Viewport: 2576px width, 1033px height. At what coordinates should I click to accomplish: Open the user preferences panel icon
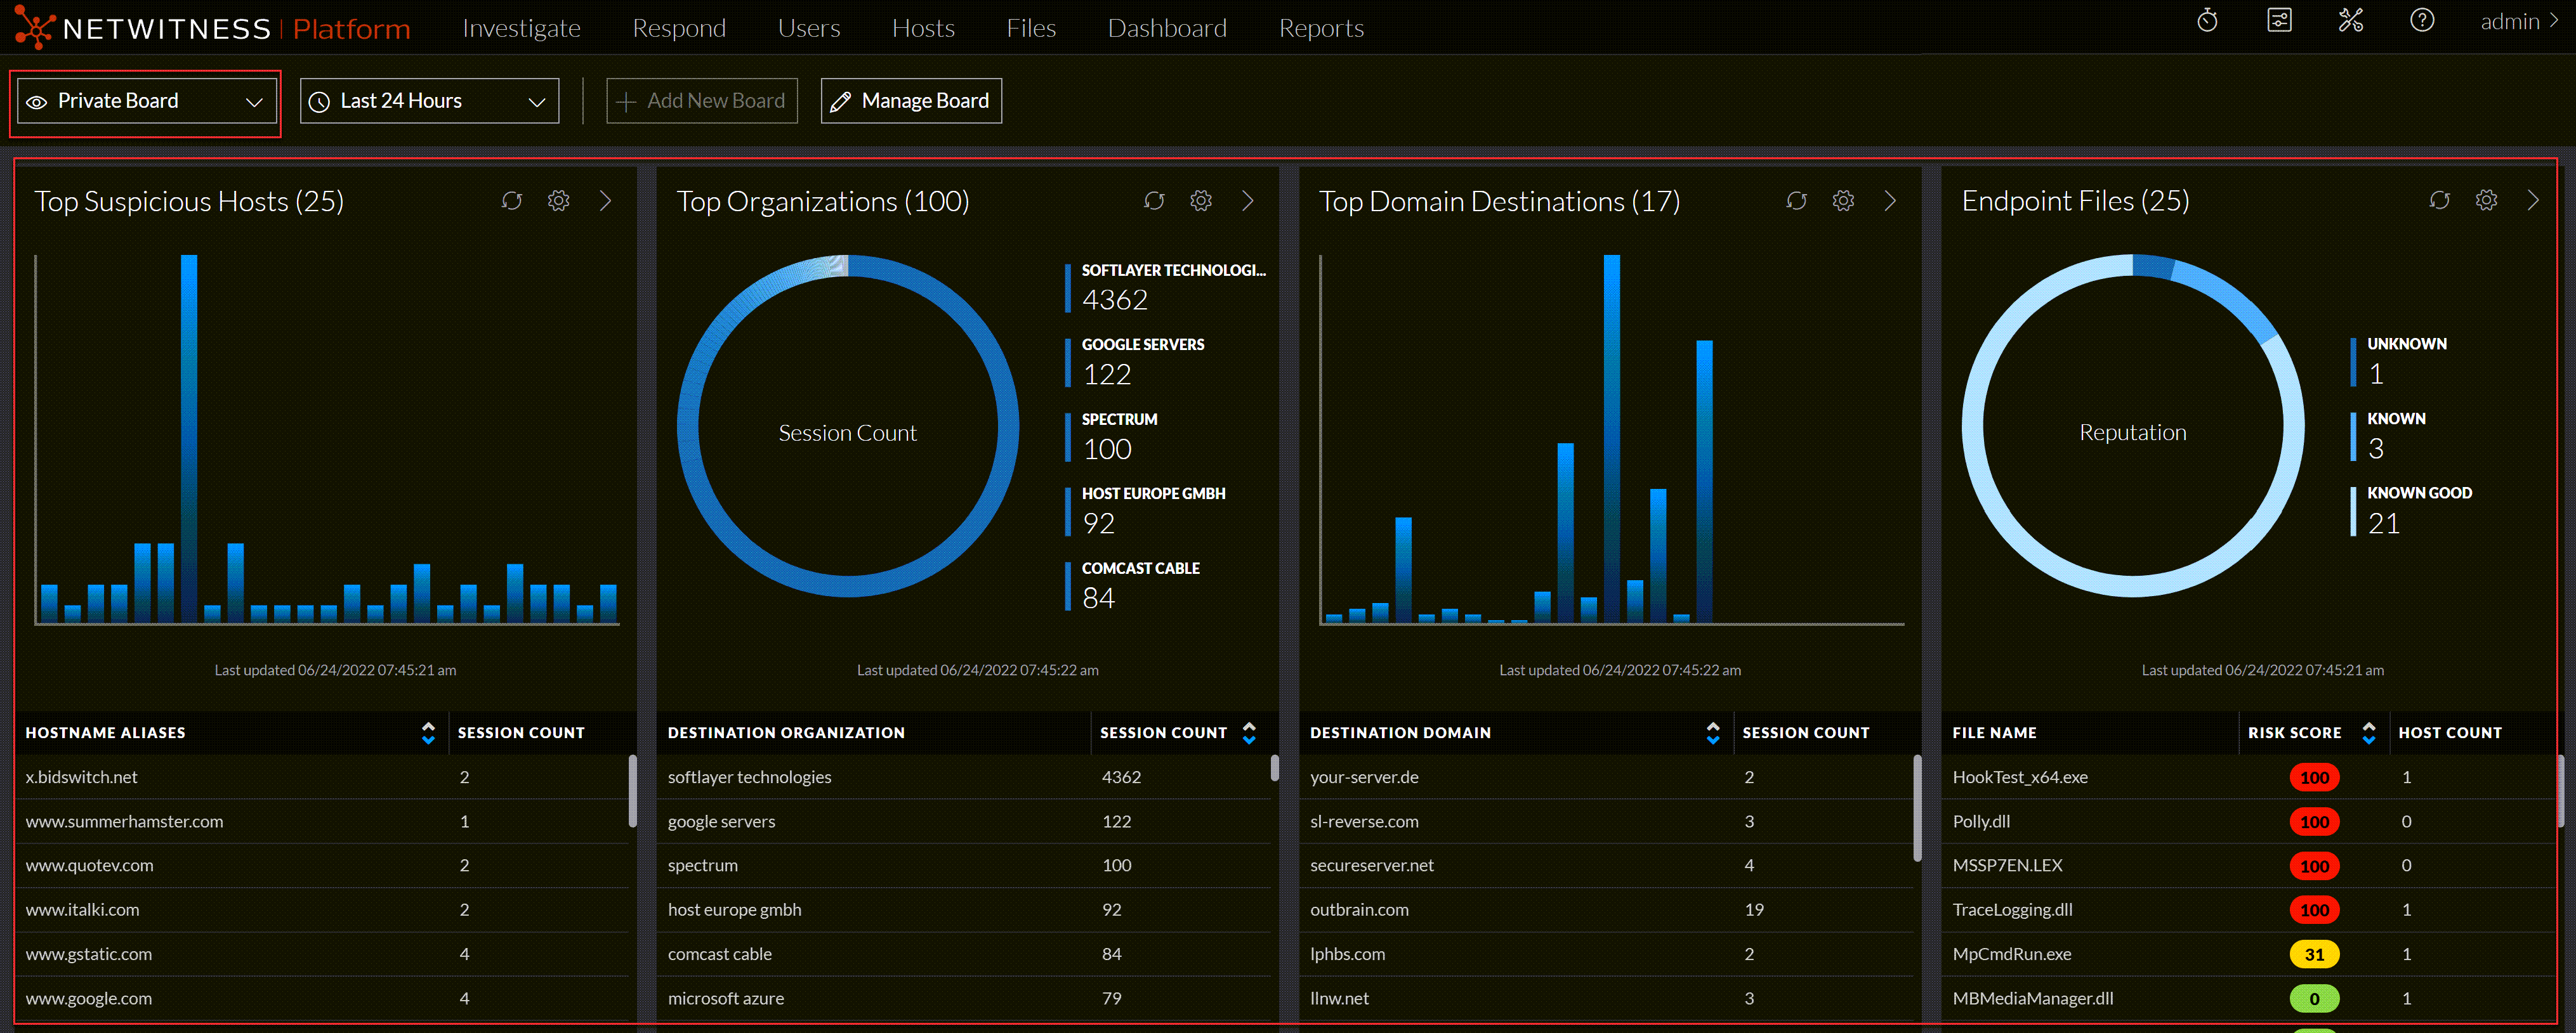[2279, 21]
